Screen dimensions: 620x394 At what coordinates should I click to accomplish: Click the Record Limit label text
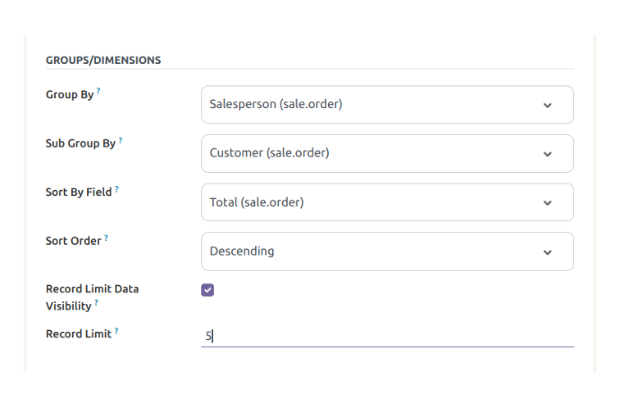pos(78,334)
